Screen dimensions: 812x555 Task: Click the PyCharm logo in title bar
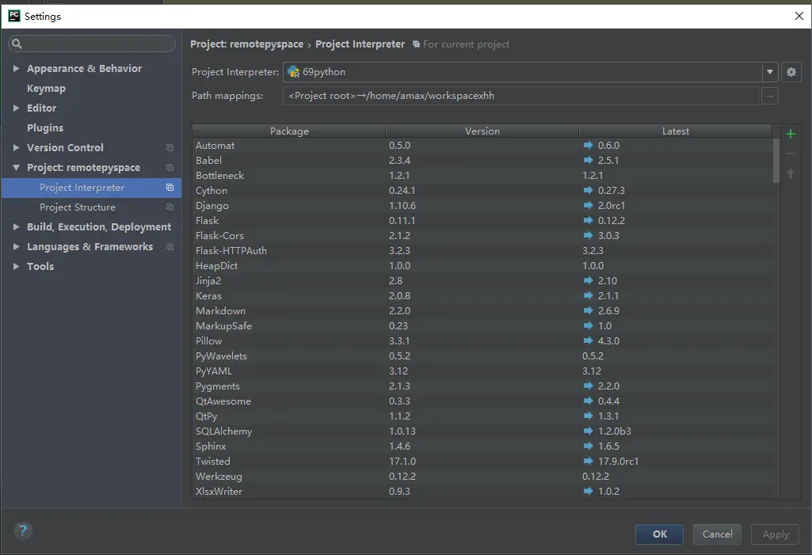[14, 16]
